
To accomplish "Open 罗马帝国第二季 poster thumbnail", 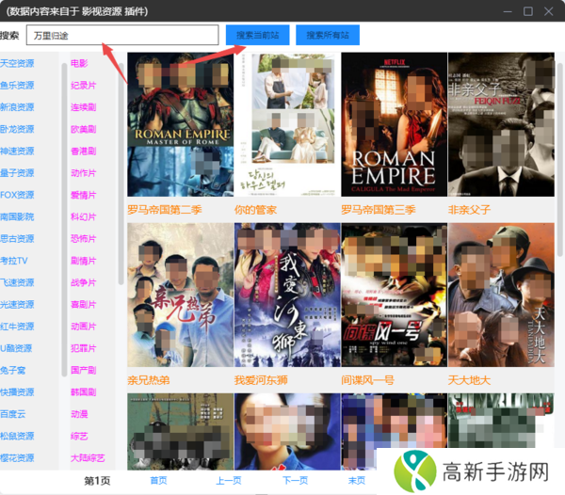I will coord(179,125).
